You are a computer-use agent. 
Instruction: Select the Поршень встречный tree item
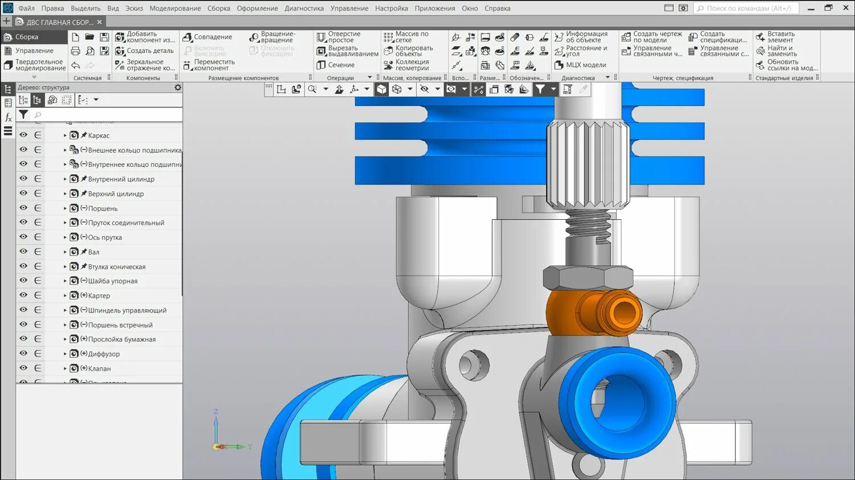[120, 325]
